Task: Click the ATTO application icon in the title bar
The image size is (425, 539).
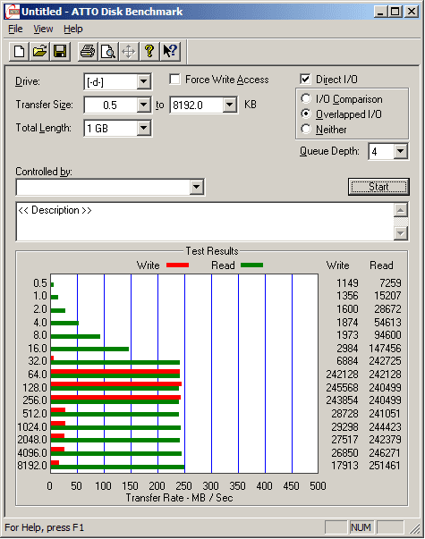Action: (x=13, y=12)
